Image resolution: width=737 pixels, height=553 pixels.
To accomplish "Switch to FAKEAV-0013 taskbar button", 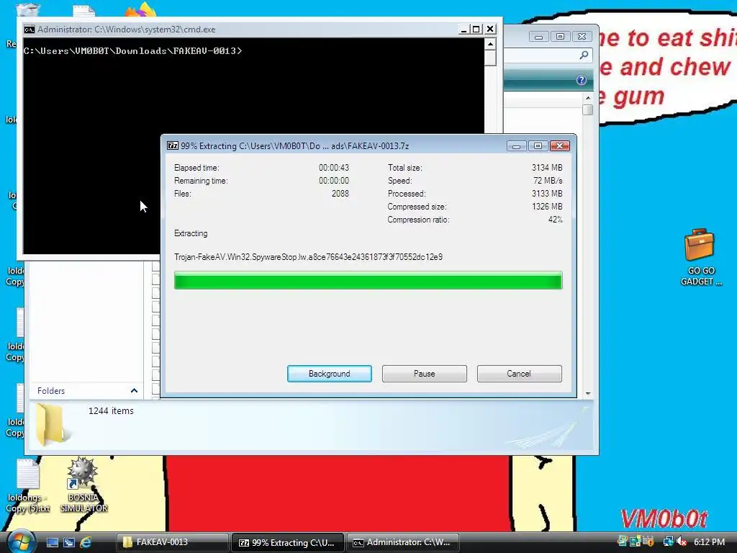I will pos(172,542).
